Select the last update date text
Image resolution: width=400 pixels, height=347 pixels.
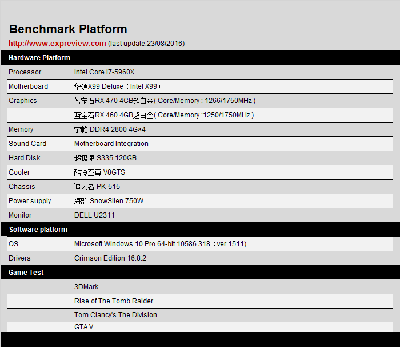pyautogui.click(x=146, y=44)
